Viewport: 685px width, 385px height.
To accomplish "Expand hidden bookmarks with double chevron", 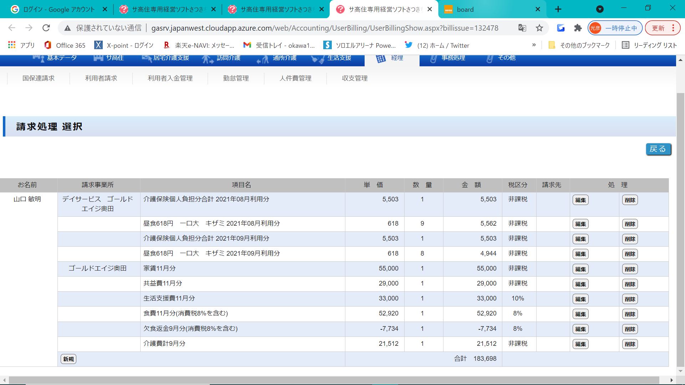I will click(534, 45).
